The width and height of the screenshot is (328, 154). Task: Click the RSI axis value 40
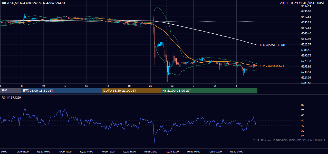click(303, 126)
